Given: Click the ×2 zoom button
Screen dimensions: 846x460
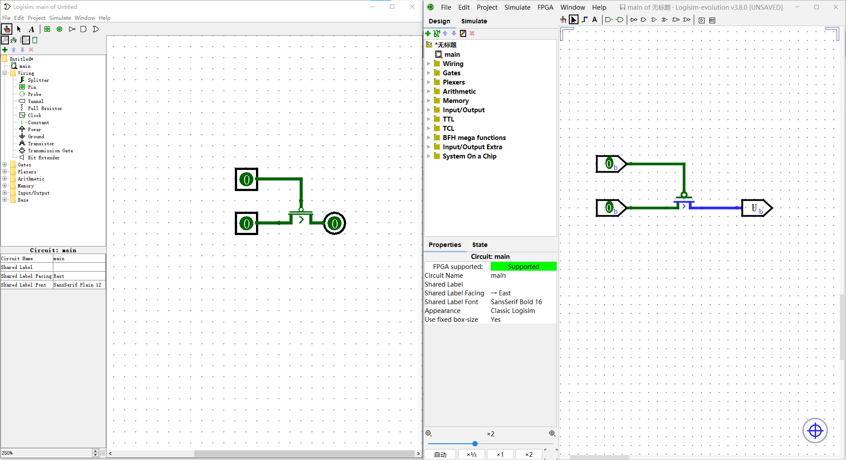Looking at the screenshot, I should pos(528,454).
